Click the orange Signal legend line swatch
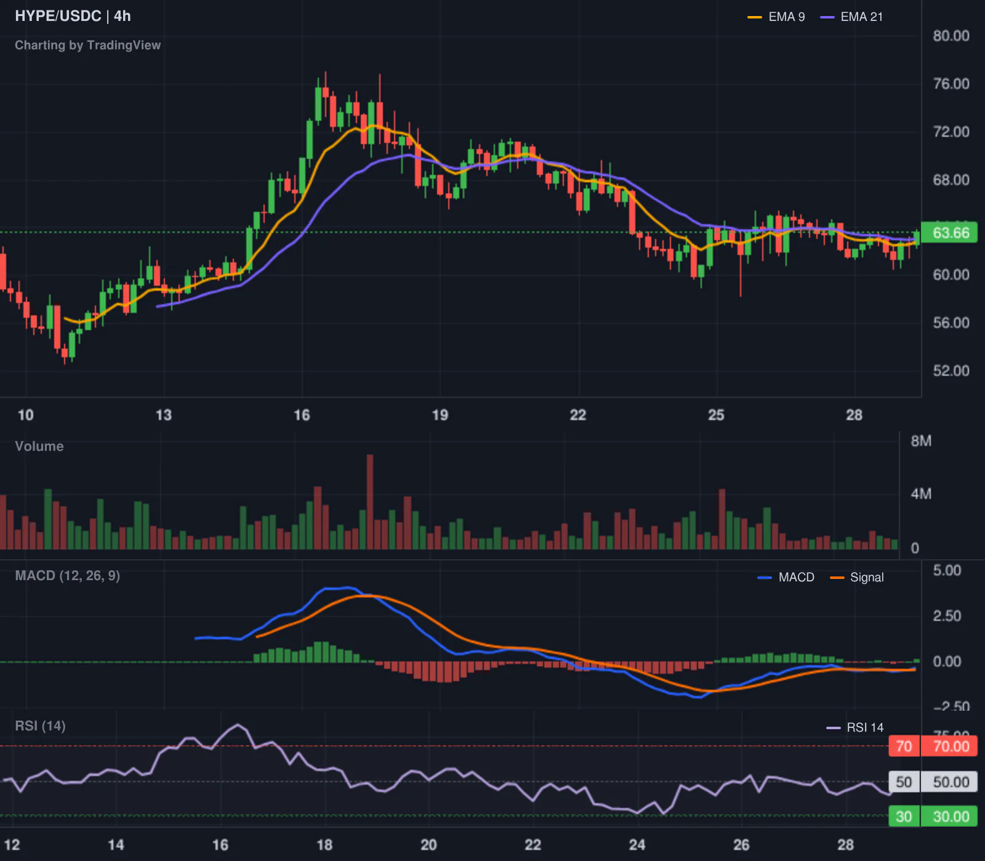 click(x=837, y=578)
